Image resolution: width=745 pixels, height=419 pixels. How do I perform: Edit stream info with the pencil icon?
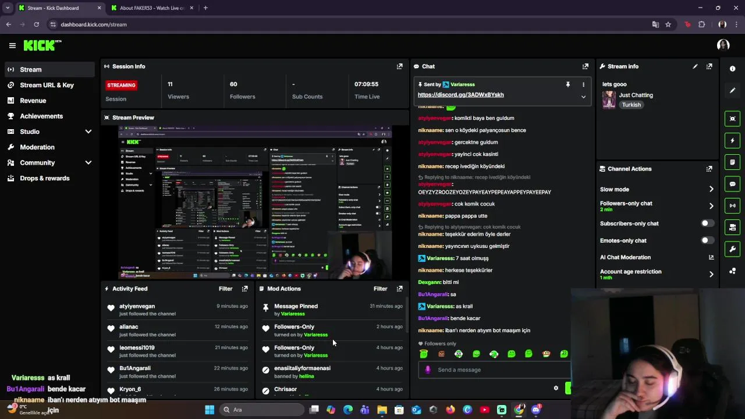(695, 66)
